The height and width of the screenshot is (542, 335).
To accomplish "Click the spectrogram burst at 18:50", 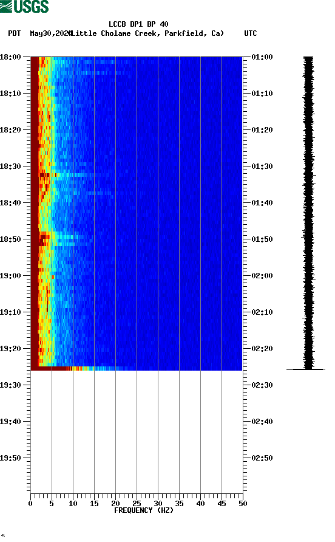I will [x=59, y=240].
